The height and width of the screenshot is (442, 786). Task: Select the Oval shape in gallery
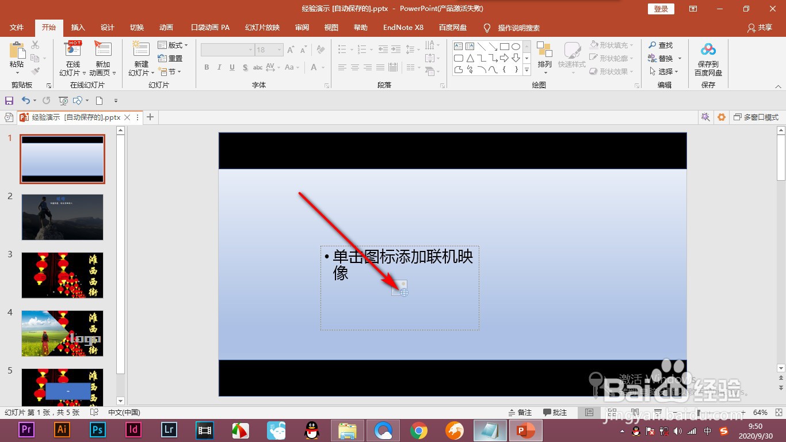coord(516,47)
